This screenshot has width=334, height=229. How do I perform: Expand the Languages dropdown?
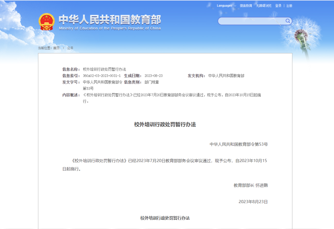pos(226,6)
